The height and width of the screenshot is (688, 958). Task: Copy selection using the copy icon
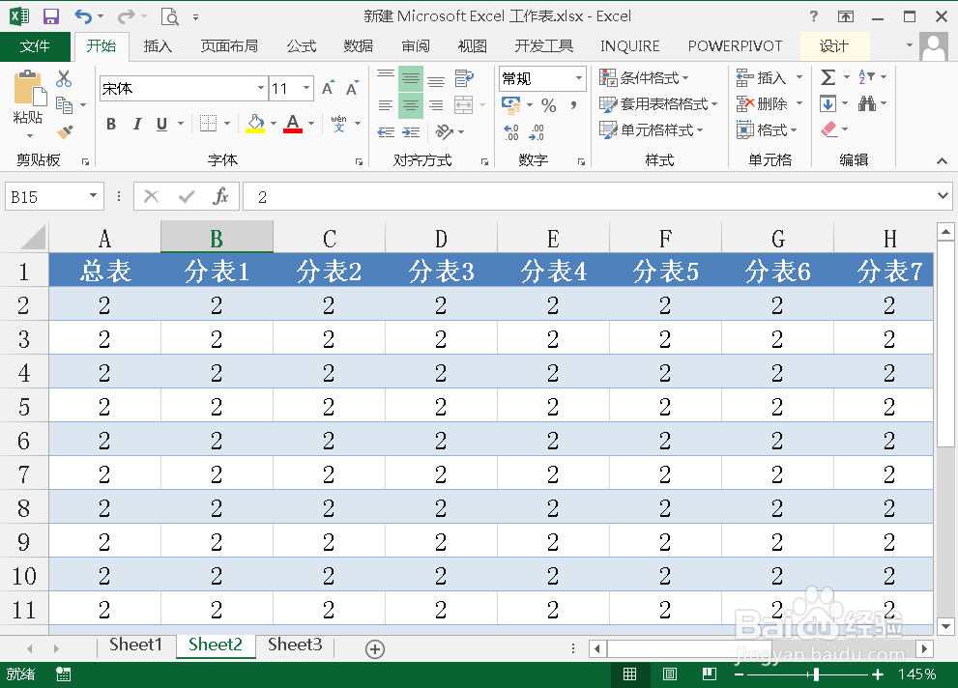(64, 105)
